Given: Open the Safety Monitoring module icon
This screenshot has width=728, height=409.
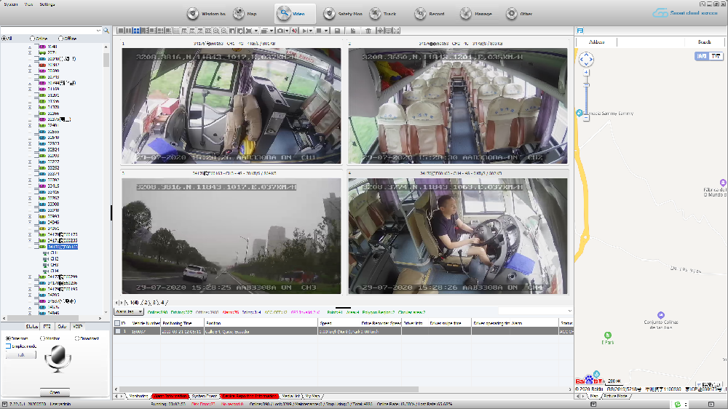Looking at the screenshot, I should click(x=329, y=13).
